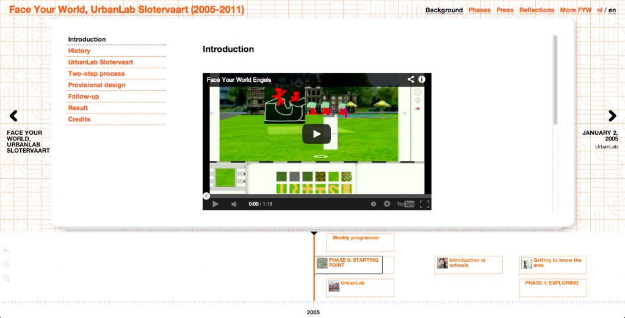The image size is (625, 318).
Task: Click the video progress bar
Action: [317, 196]
